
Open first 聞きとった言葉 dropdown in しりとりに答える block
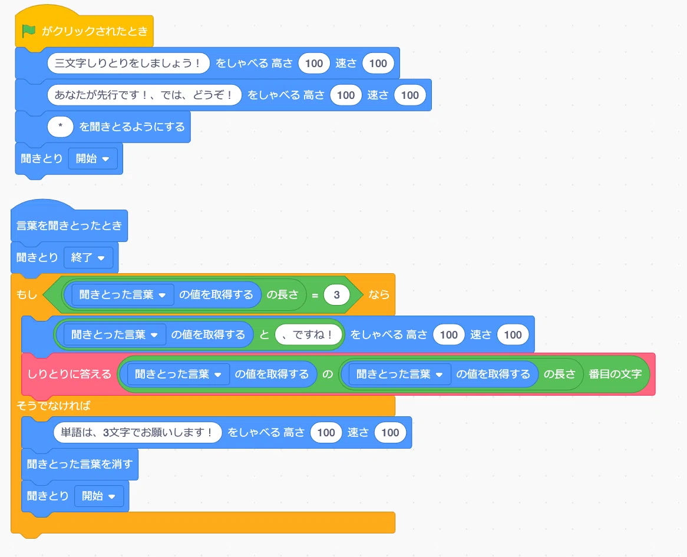179,374
